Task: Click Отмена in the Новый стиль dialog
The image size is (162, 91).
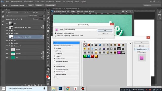Action: point(105,34)
